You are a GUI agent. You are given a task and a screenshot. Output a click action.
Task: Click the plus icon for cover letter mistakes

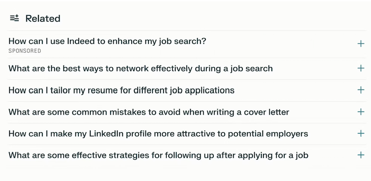[x=360, y=112]
